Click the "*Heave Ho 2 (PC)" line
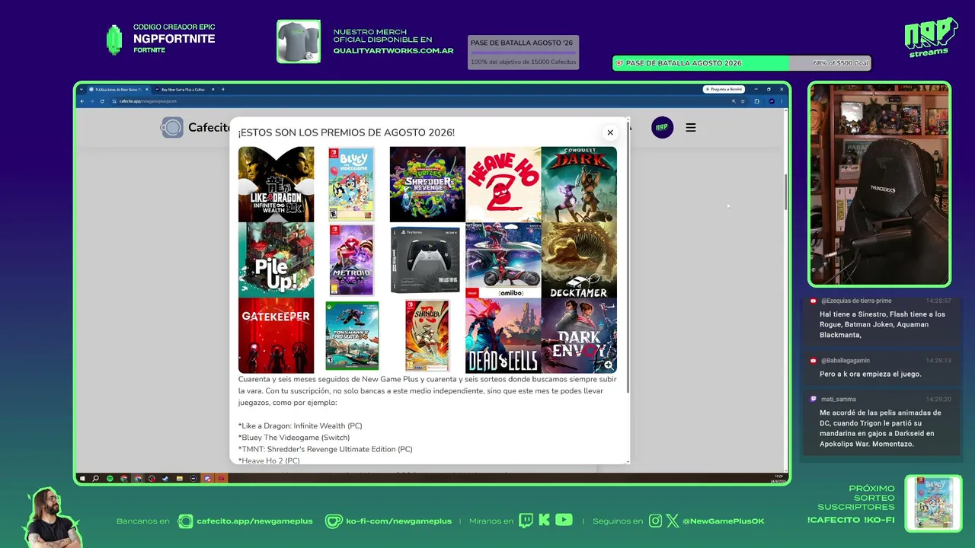Image resolution: width=975 pixels, height=548 pixels. point(269,460)
